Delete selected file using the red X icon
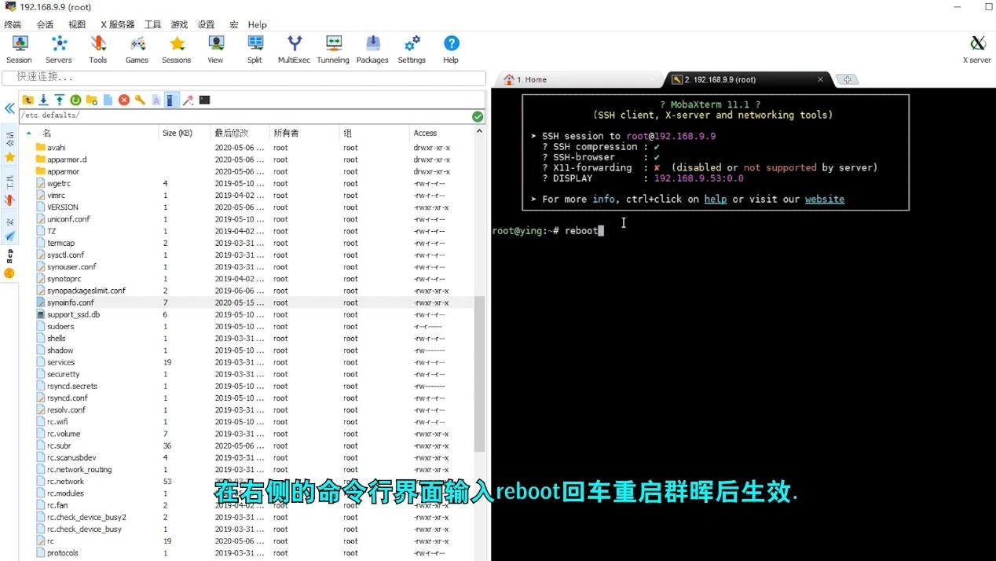 (x=124, y=100)
